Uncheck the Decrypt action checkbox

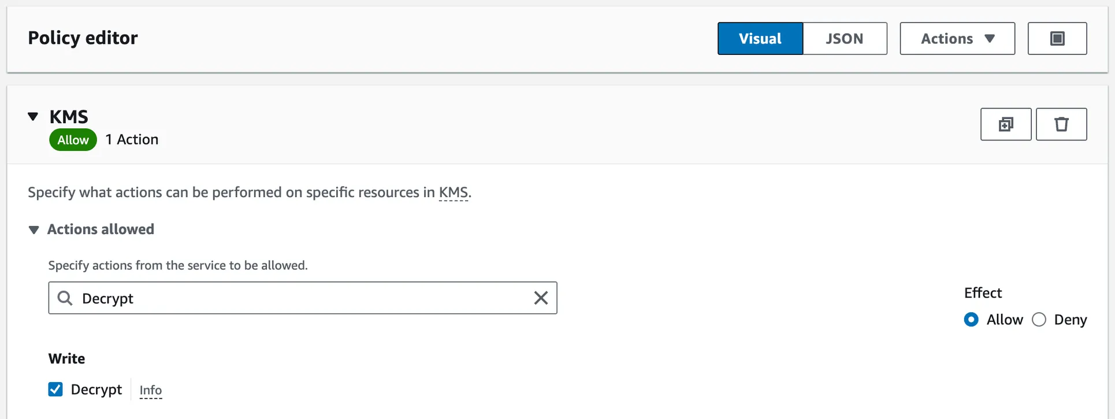55,390
